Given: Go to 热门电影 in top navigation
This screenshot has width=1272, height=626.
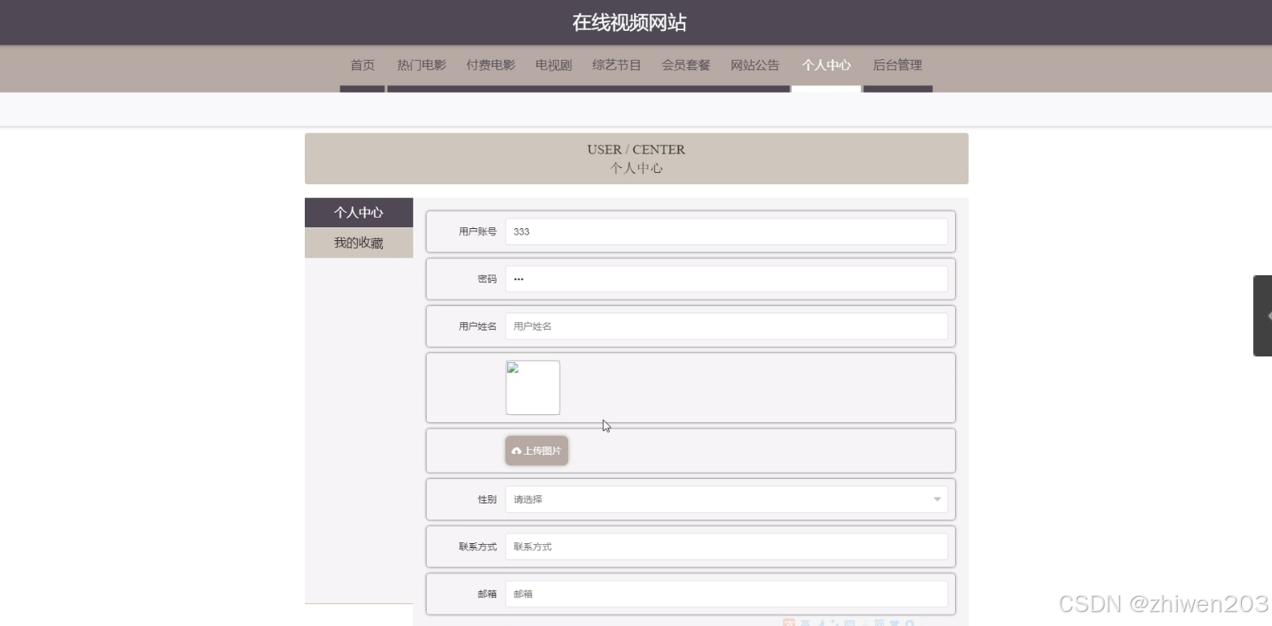Looking at the screenshot, I should pyautogui.click(x=421, y=66).
